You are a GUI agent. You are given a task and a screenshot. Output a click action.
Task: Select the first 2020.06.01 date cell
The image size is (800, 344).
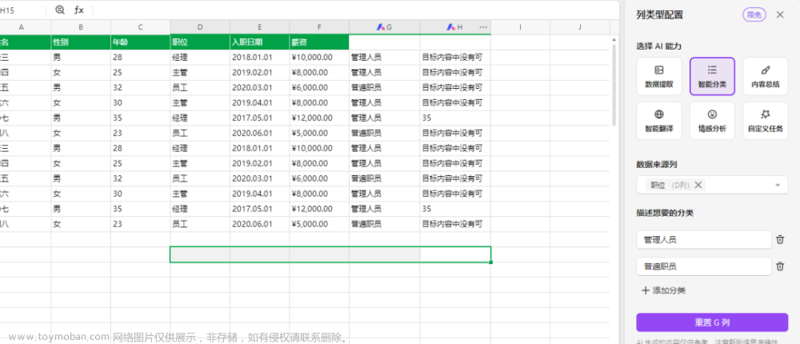[x=260, y=134]
